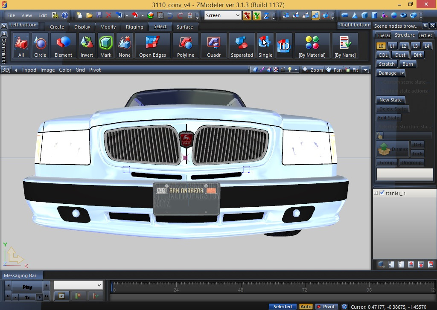Toggle the blue checkmark in status bar
The height and width of the screenshot is (310, 437).
[344, 307]
